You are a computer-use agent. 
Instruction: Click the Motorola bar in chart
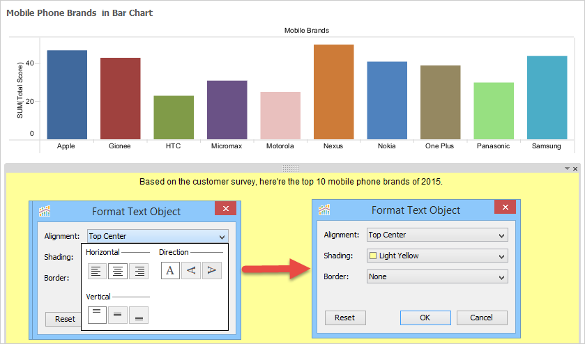(280, 116)
